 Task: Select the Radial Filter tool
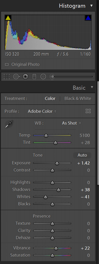(43, 77)
